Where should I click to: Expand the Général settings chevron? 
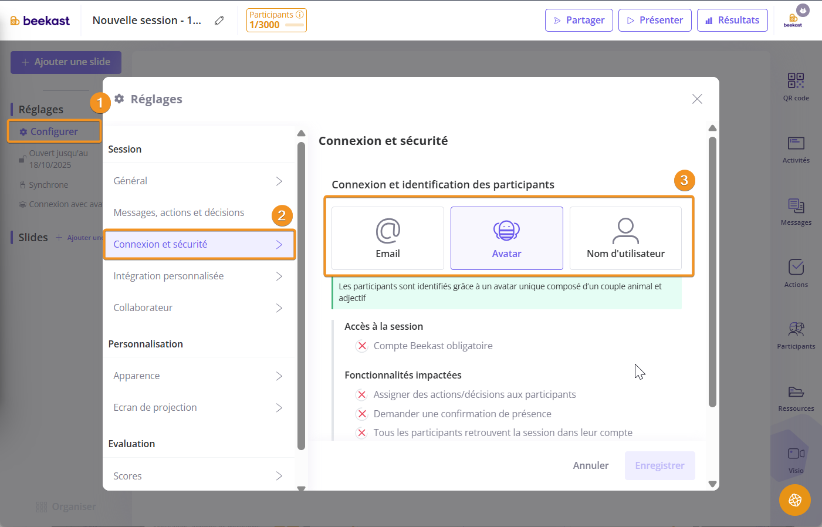(279, 181)
